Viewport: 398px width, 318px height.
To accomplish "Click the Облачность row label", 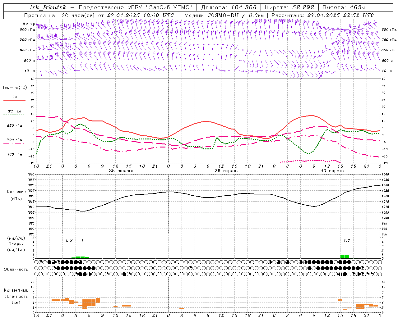I will [16, 270].
